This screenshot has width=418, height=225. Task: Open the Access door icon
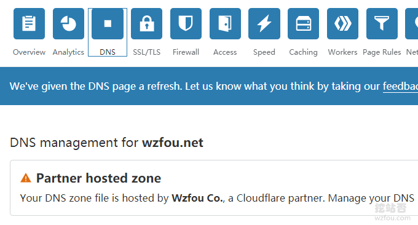point(225,24)
